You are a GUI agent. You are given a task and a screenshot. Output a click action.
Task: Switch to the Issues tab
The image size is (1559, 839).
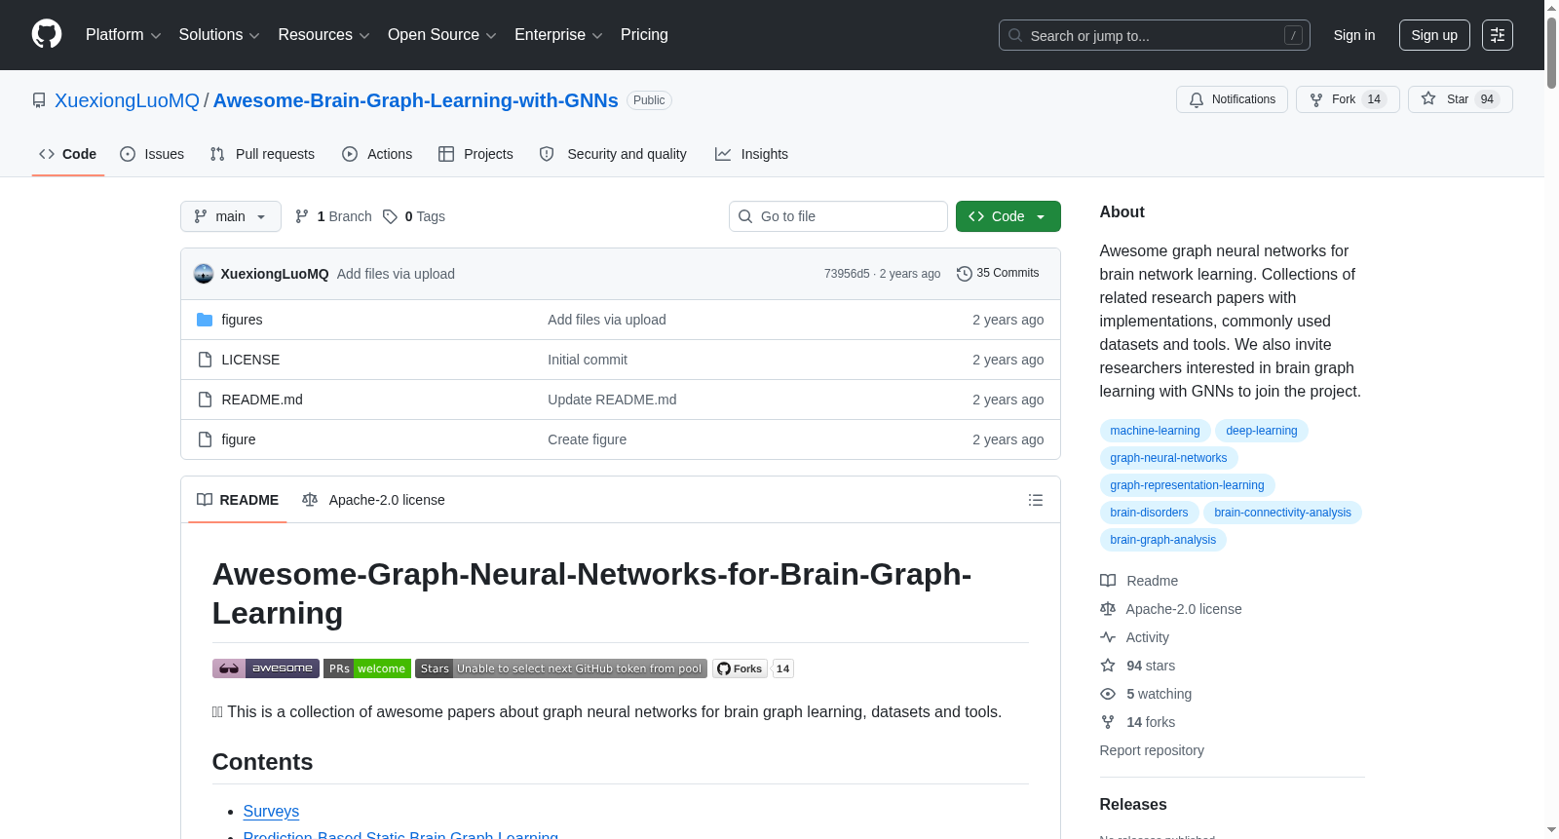152,154
